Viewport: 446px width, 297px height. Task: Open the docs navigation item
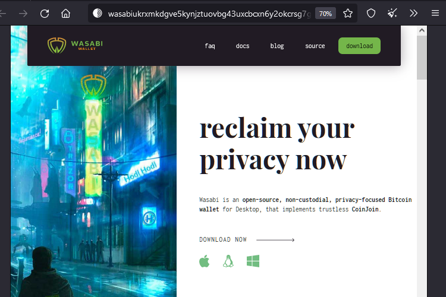coord(243,46)
